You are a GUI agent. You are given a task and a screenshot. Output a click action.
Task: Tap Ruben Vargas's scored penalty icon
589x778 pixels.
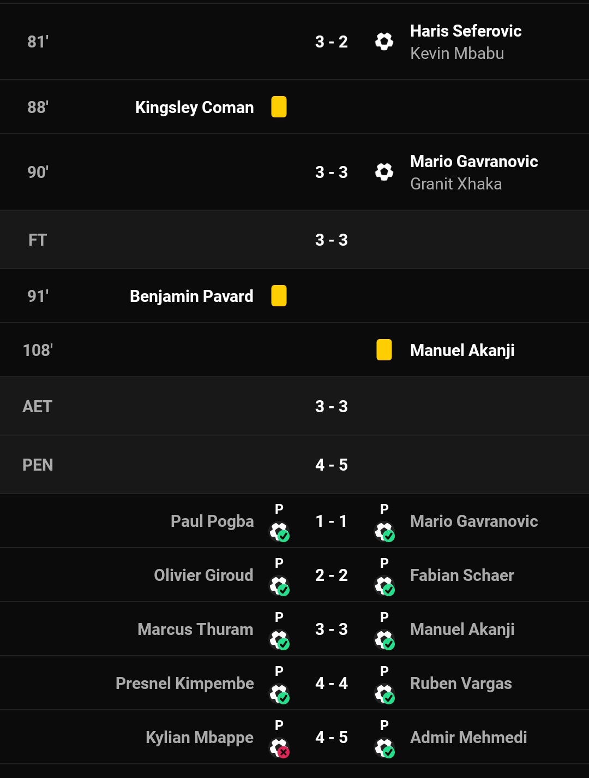384,694
